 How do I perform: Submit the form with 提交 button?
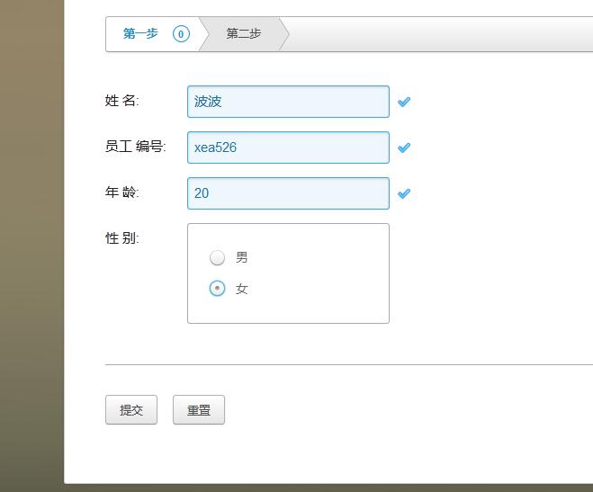131,410
